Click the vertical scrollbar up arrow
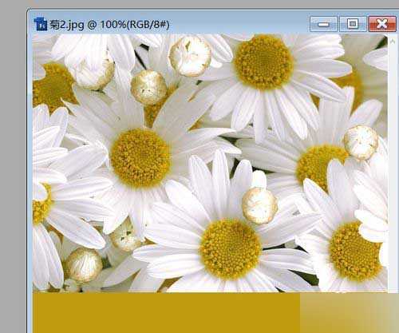This screenshot has width=399, height=333. (393, 42)
